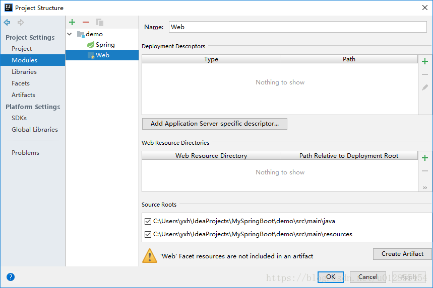Add a deployment descriptor with plus icon
Image resolution: width=433 pixels, height=288 pixels.
pyautogui.click(x=425, y=61)
